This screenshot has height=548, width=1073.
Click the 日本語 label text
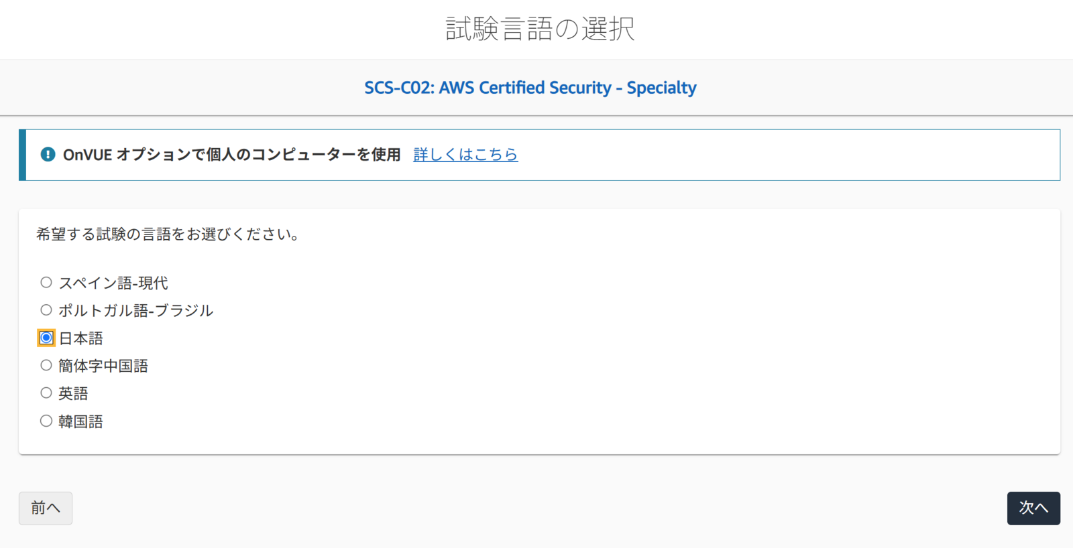coord(81,338)
